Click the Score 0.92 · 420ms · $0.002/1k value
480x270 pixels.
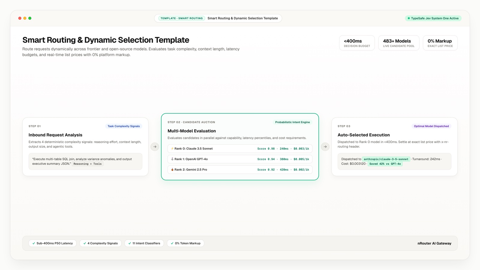(x=283, y=169)
